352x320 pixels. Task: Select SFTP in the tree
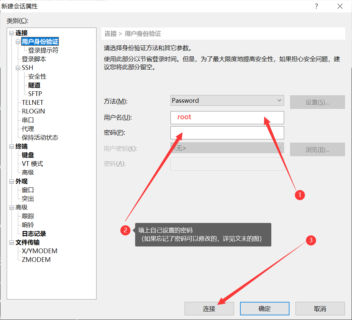(x=35, y=94)
